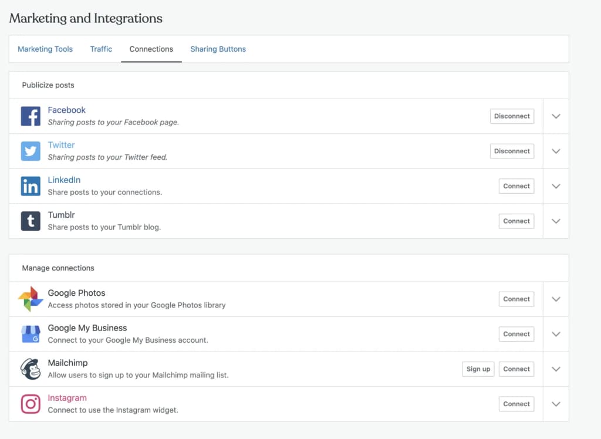Connect LinkedIn sharing

(516, 185)
